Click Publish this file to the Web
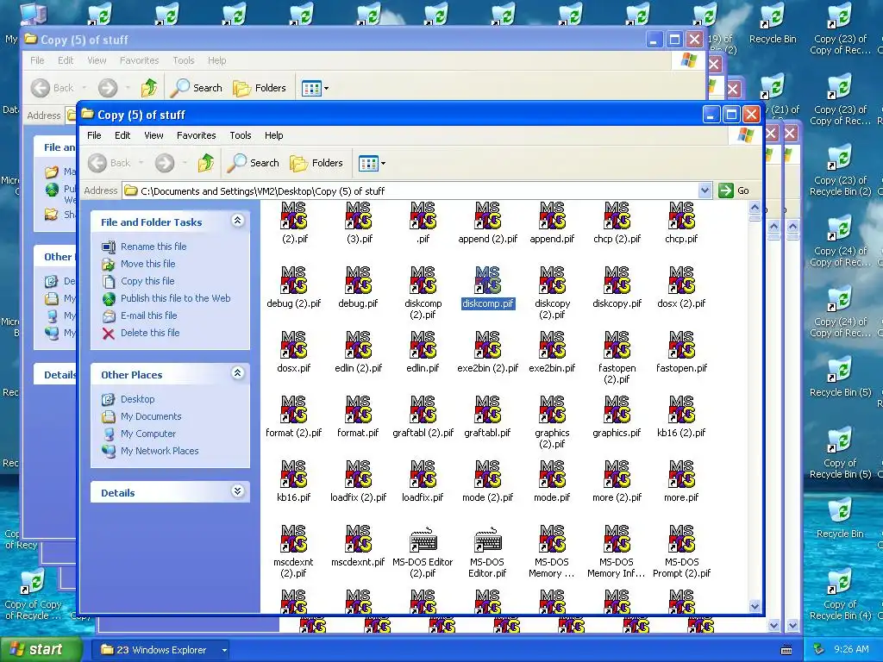This screenshot has height=662, width=883. point(175,298)
